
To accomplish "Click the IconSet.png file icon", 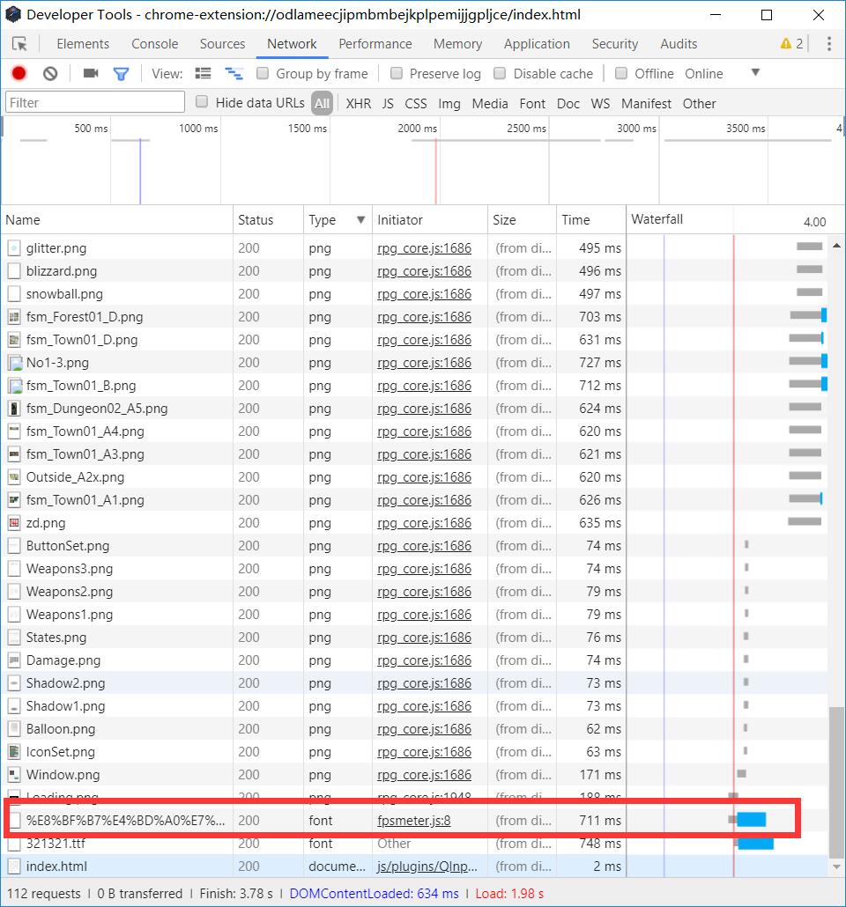I will (x=14, y=752).
